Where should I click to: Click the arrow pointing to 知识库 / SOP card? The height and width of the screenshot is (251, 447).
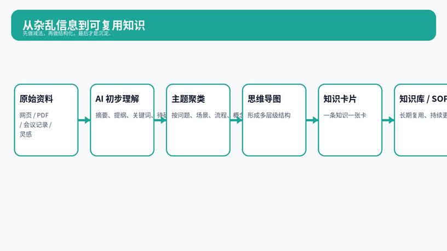[x=388, y=120]
